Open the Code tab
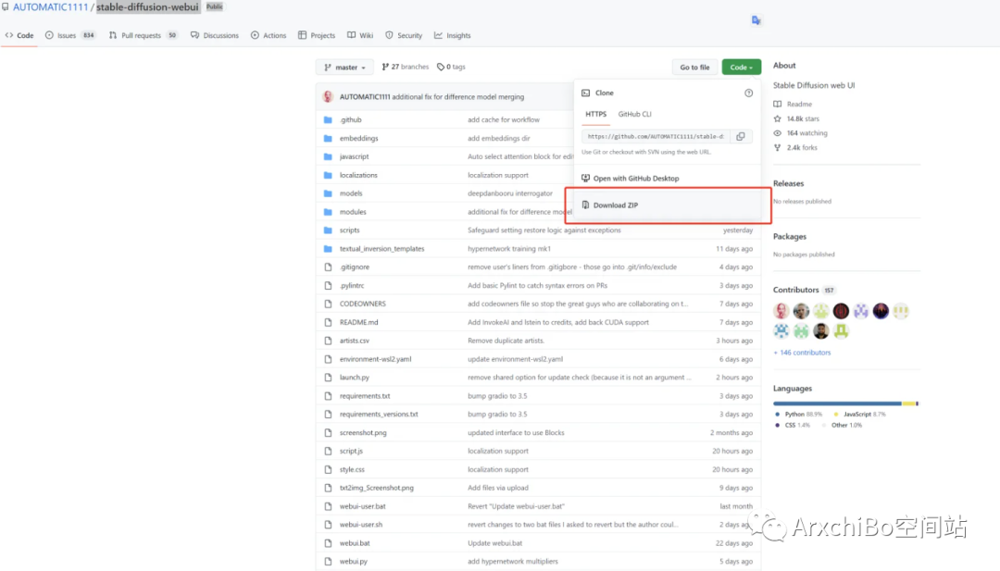Viewport: 1000px width, 571px height. (19, 36)
